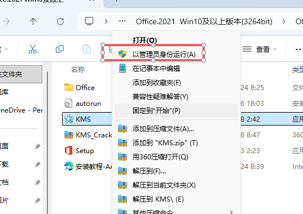Select the KMS_Crack archive

[94, 135]
